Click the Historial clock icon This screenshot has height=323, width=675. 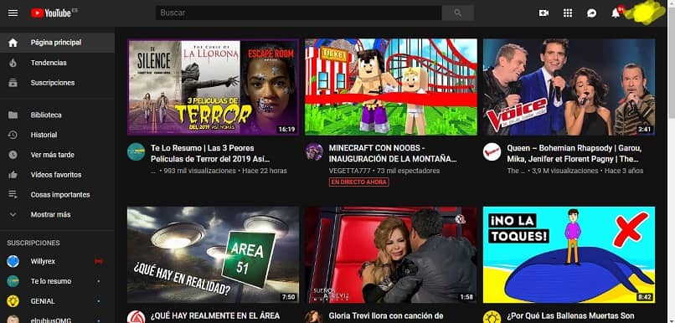click(x=13, y=135)
